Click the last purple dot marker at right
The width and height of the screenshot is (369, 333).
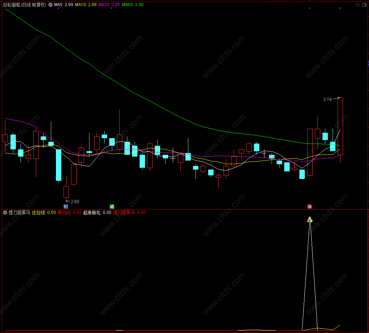point(340,8)
